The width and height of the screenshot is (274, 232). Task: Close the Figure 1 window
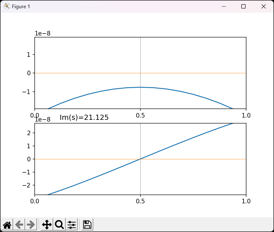263,7
